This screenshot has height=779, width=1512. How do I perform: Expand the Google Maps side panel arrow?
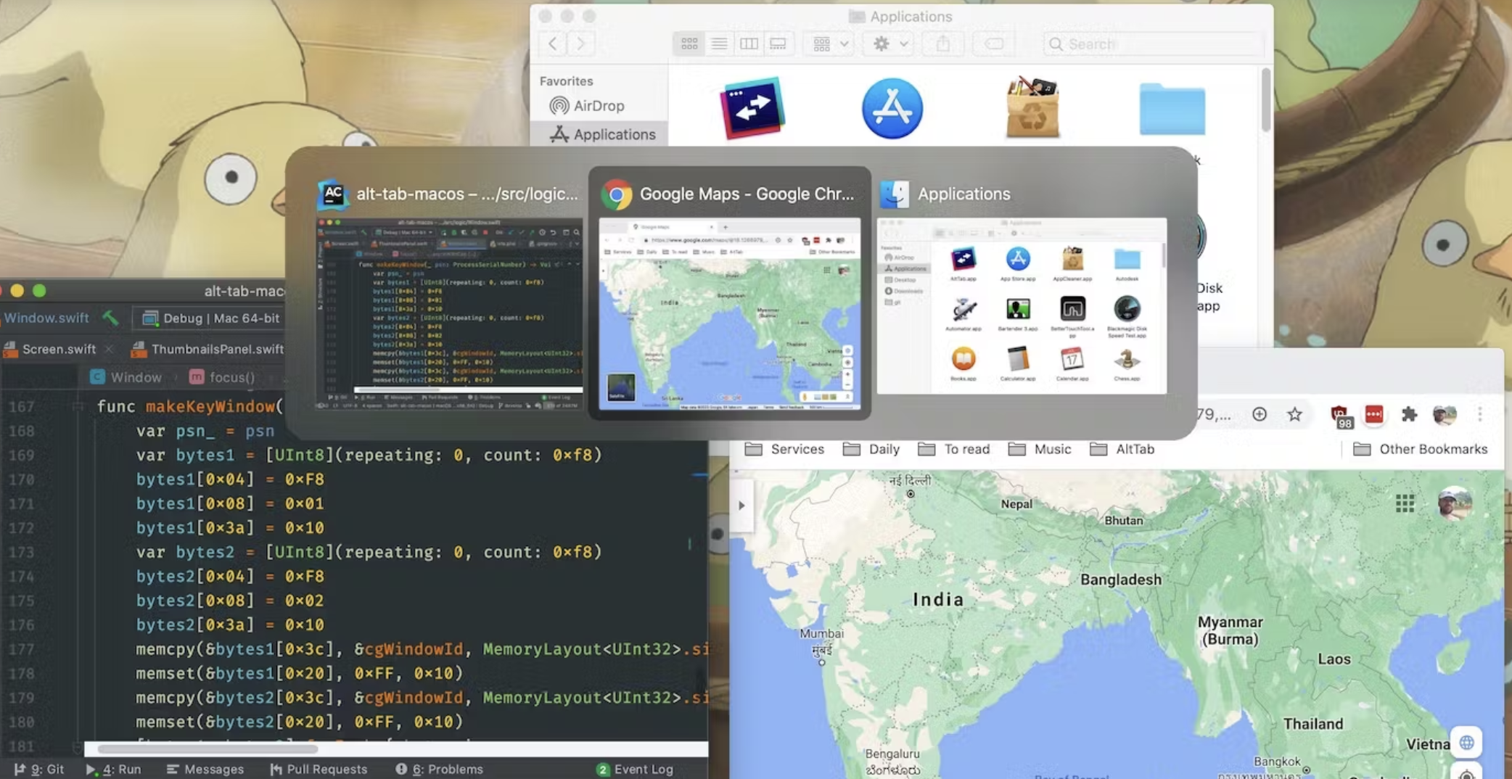[741, 506]
